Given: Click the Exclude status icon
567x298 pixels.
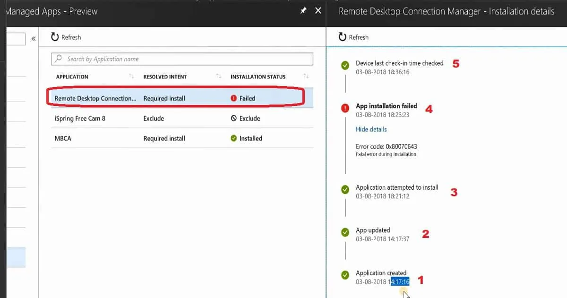Looking at the screenshot, I should (x=233, y=118).
